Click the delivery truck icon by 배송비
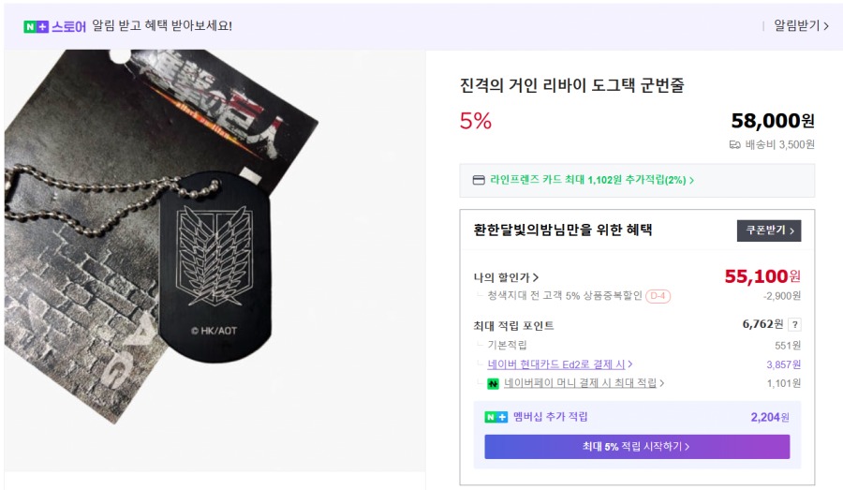Image resolution: width=843 pixels, height=490 pixels. [735, 144]
